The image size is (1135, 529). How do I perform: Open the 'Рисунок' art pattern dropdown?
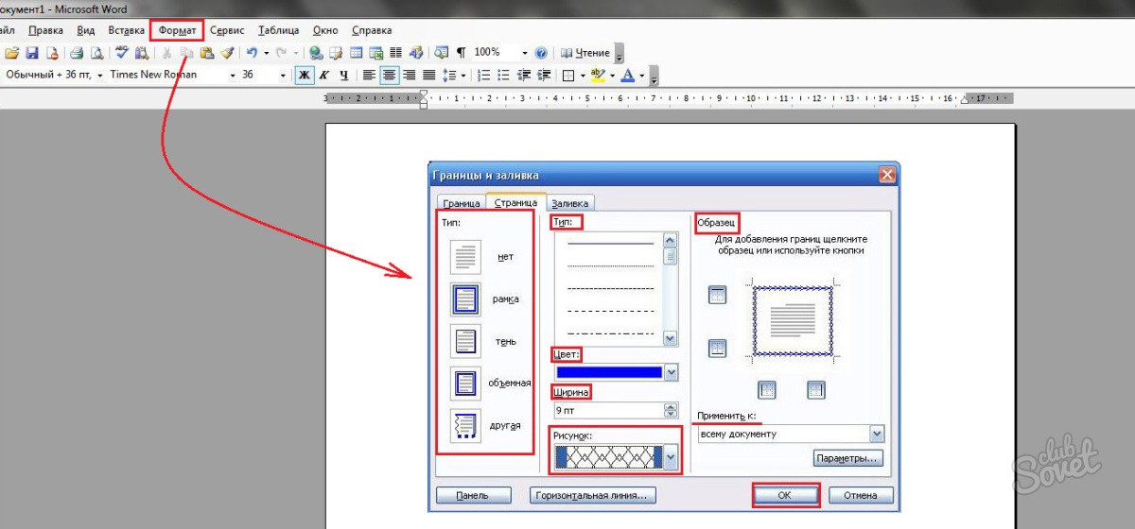pyautogui.click(x=672, y=458)
